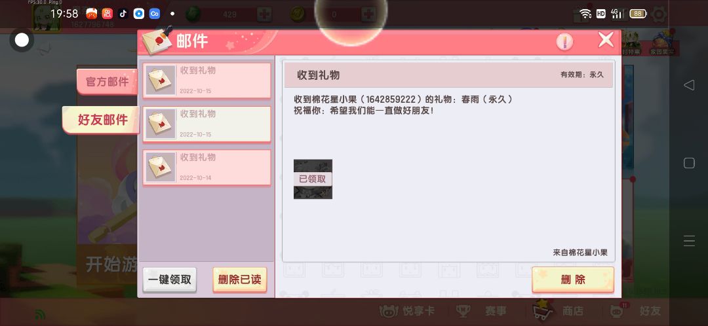The image size is (708, 326).
Task: Select the 好友邮件 tab
Action: point(102,120)
